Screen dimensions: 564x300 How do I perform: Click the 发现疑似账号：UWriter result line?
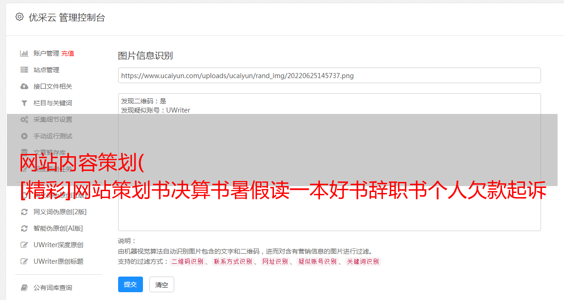point(156,110)
